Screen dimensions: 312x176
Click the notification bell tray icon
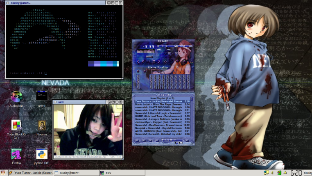285,173
